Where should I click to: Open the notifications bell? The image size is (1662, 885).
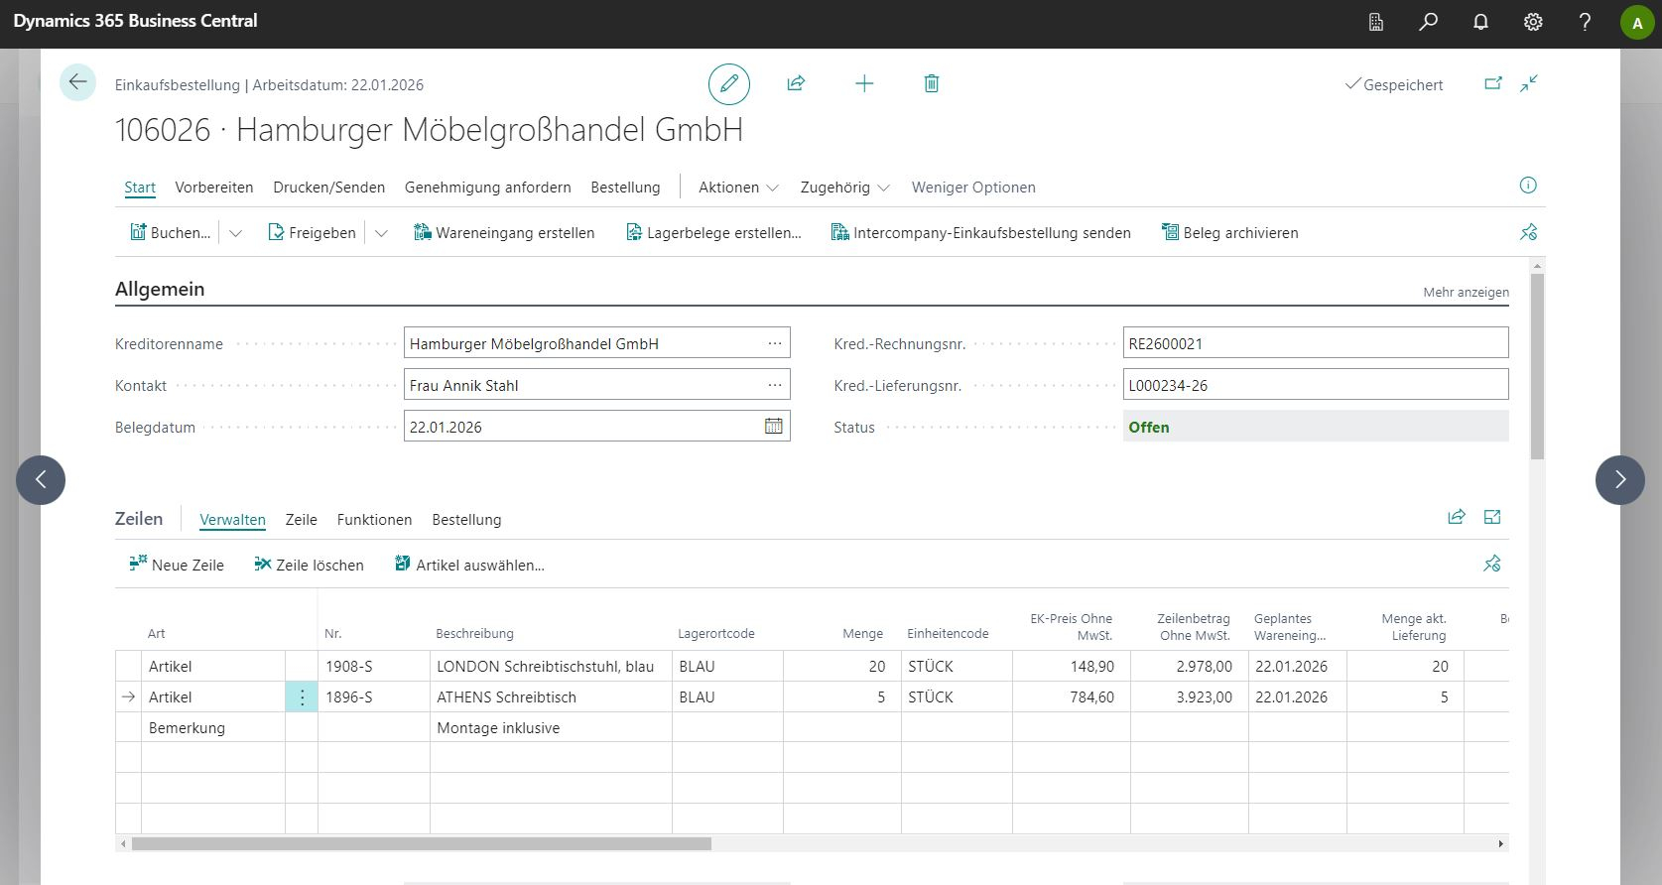pyautogui.click(x=1480, y=22)
